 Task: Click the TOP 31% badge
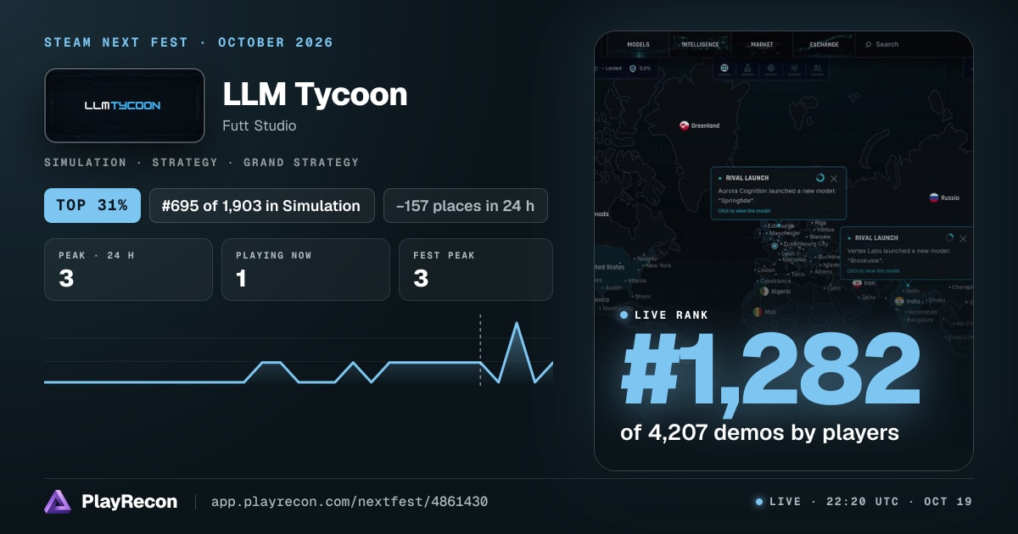click(x=92, y=205)
